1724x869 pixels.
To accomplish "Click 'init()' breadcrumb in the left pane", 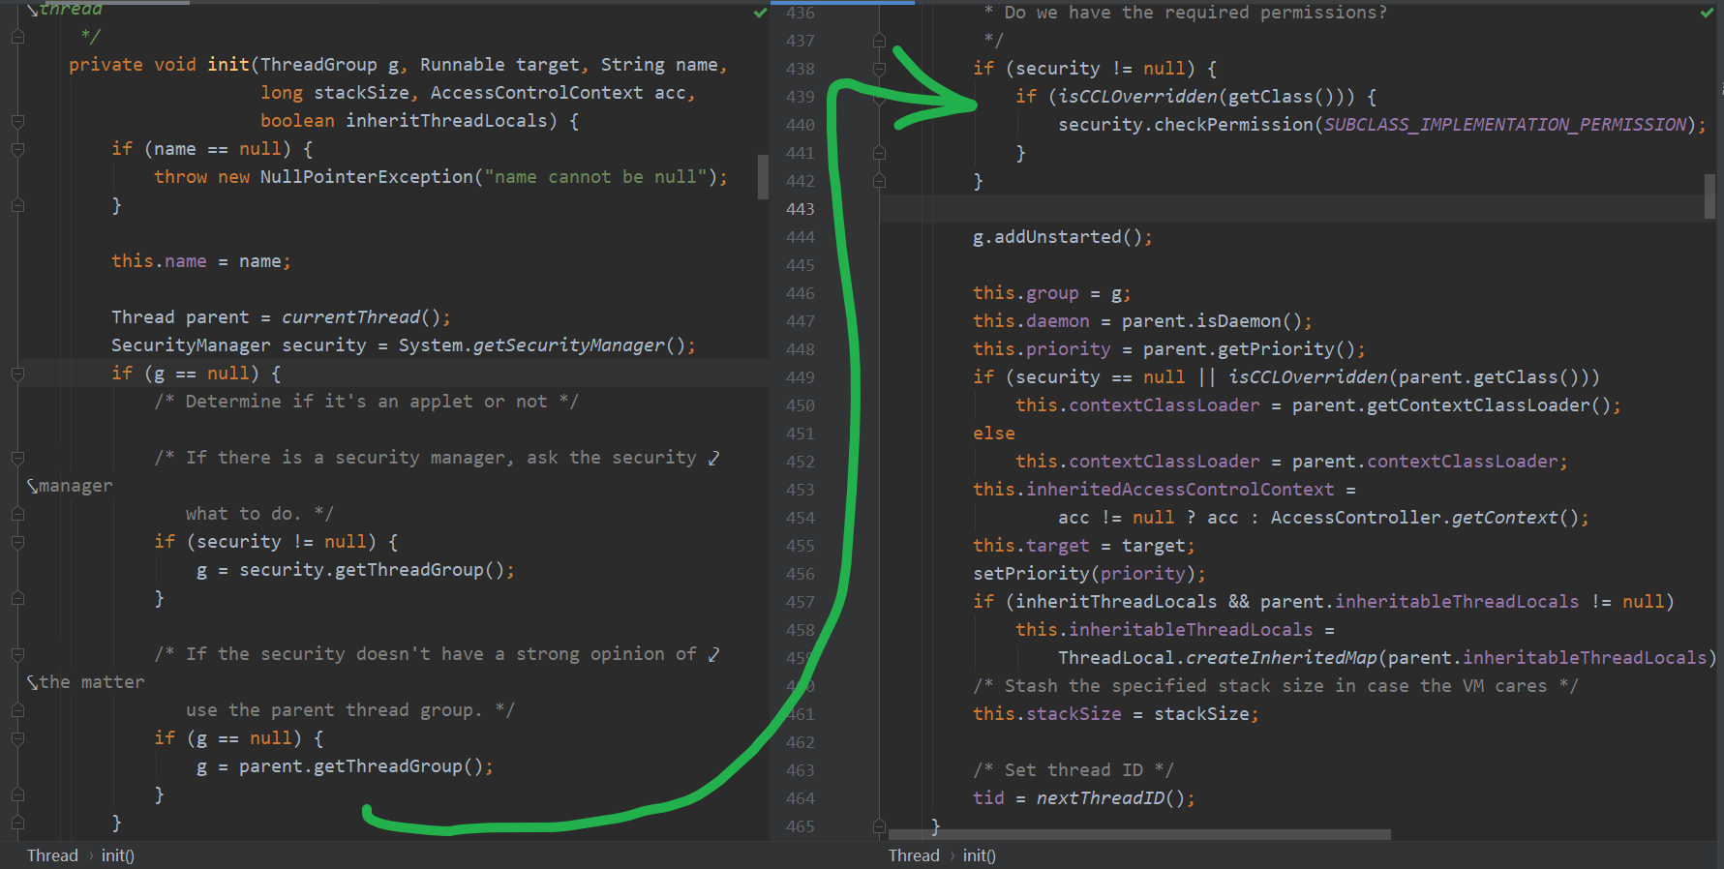I will pos(118,855).
